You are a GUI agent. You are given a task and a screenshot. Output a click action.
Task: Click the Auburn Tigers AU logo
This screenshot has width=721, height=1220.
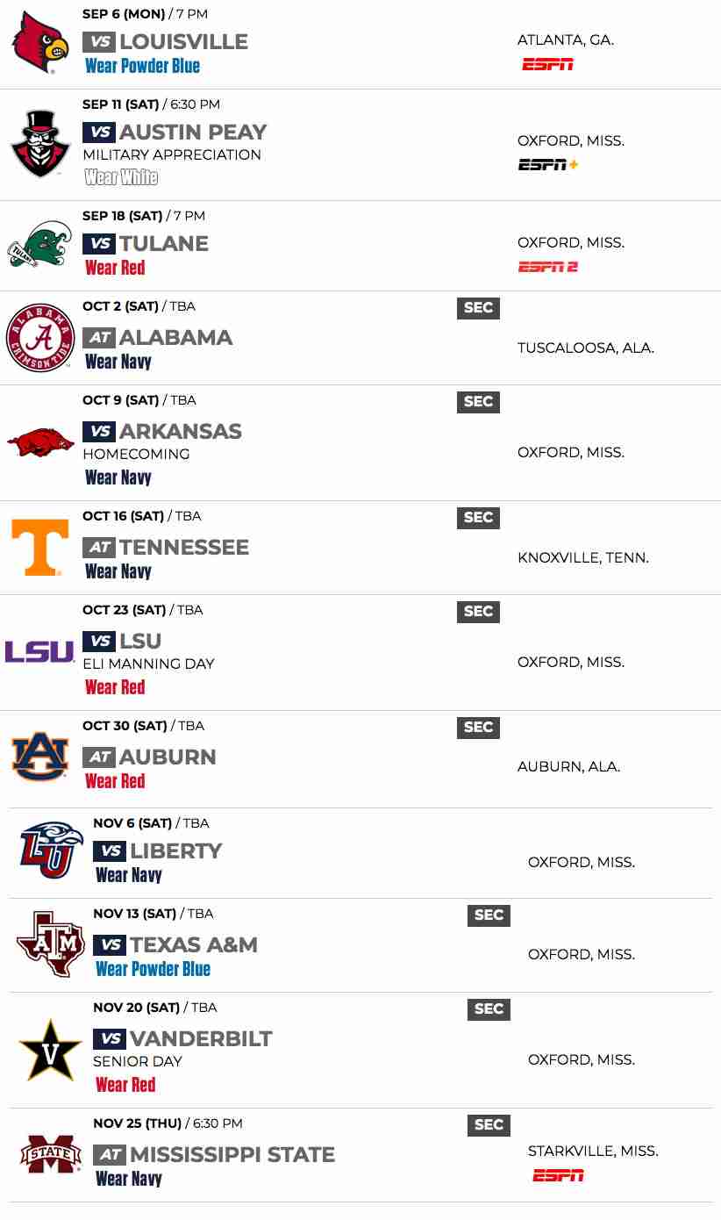coord(40,756)
